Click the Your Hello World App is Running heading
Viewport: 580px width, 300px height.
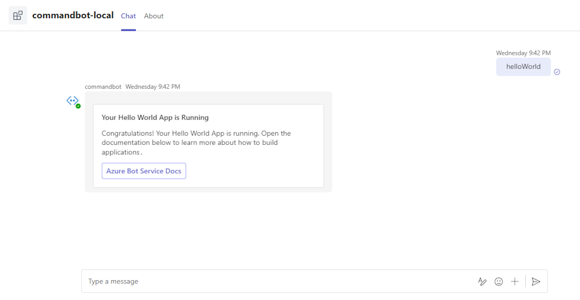(x=155, y=117)
